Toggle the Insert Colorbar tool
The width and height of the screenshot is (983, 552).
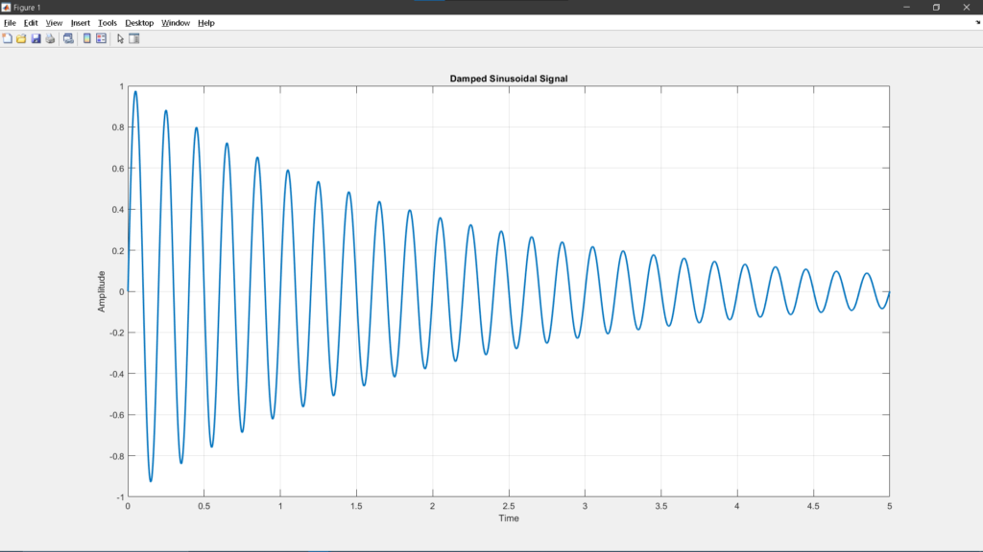tap(86, 38)
